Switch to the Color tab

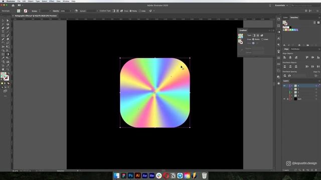click(285, 17)
